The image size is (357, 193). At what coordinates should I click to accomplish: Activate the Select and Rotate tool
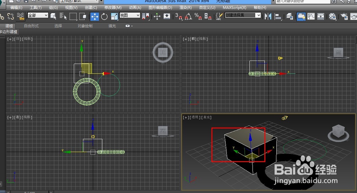click(x=104, y=16)
